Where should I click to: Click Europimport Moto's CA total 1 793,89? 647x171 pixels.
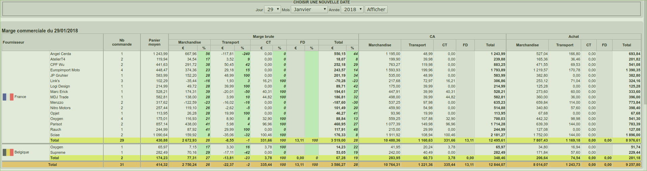click(498, 70)
